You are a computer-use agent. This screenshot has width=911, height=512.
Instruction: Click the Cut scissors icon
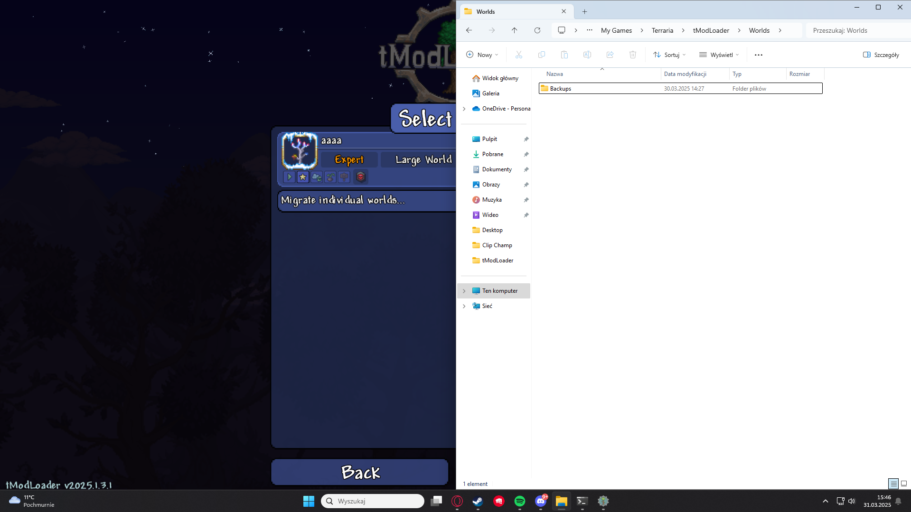(519, 55)
